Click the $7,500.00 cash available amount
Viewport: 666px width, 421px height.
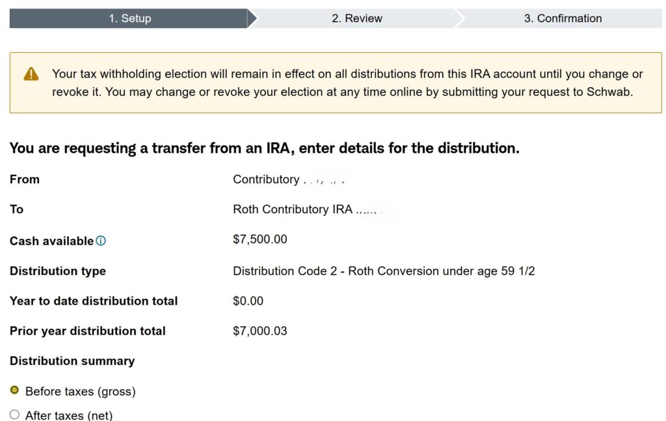click(x=260, y=239)
